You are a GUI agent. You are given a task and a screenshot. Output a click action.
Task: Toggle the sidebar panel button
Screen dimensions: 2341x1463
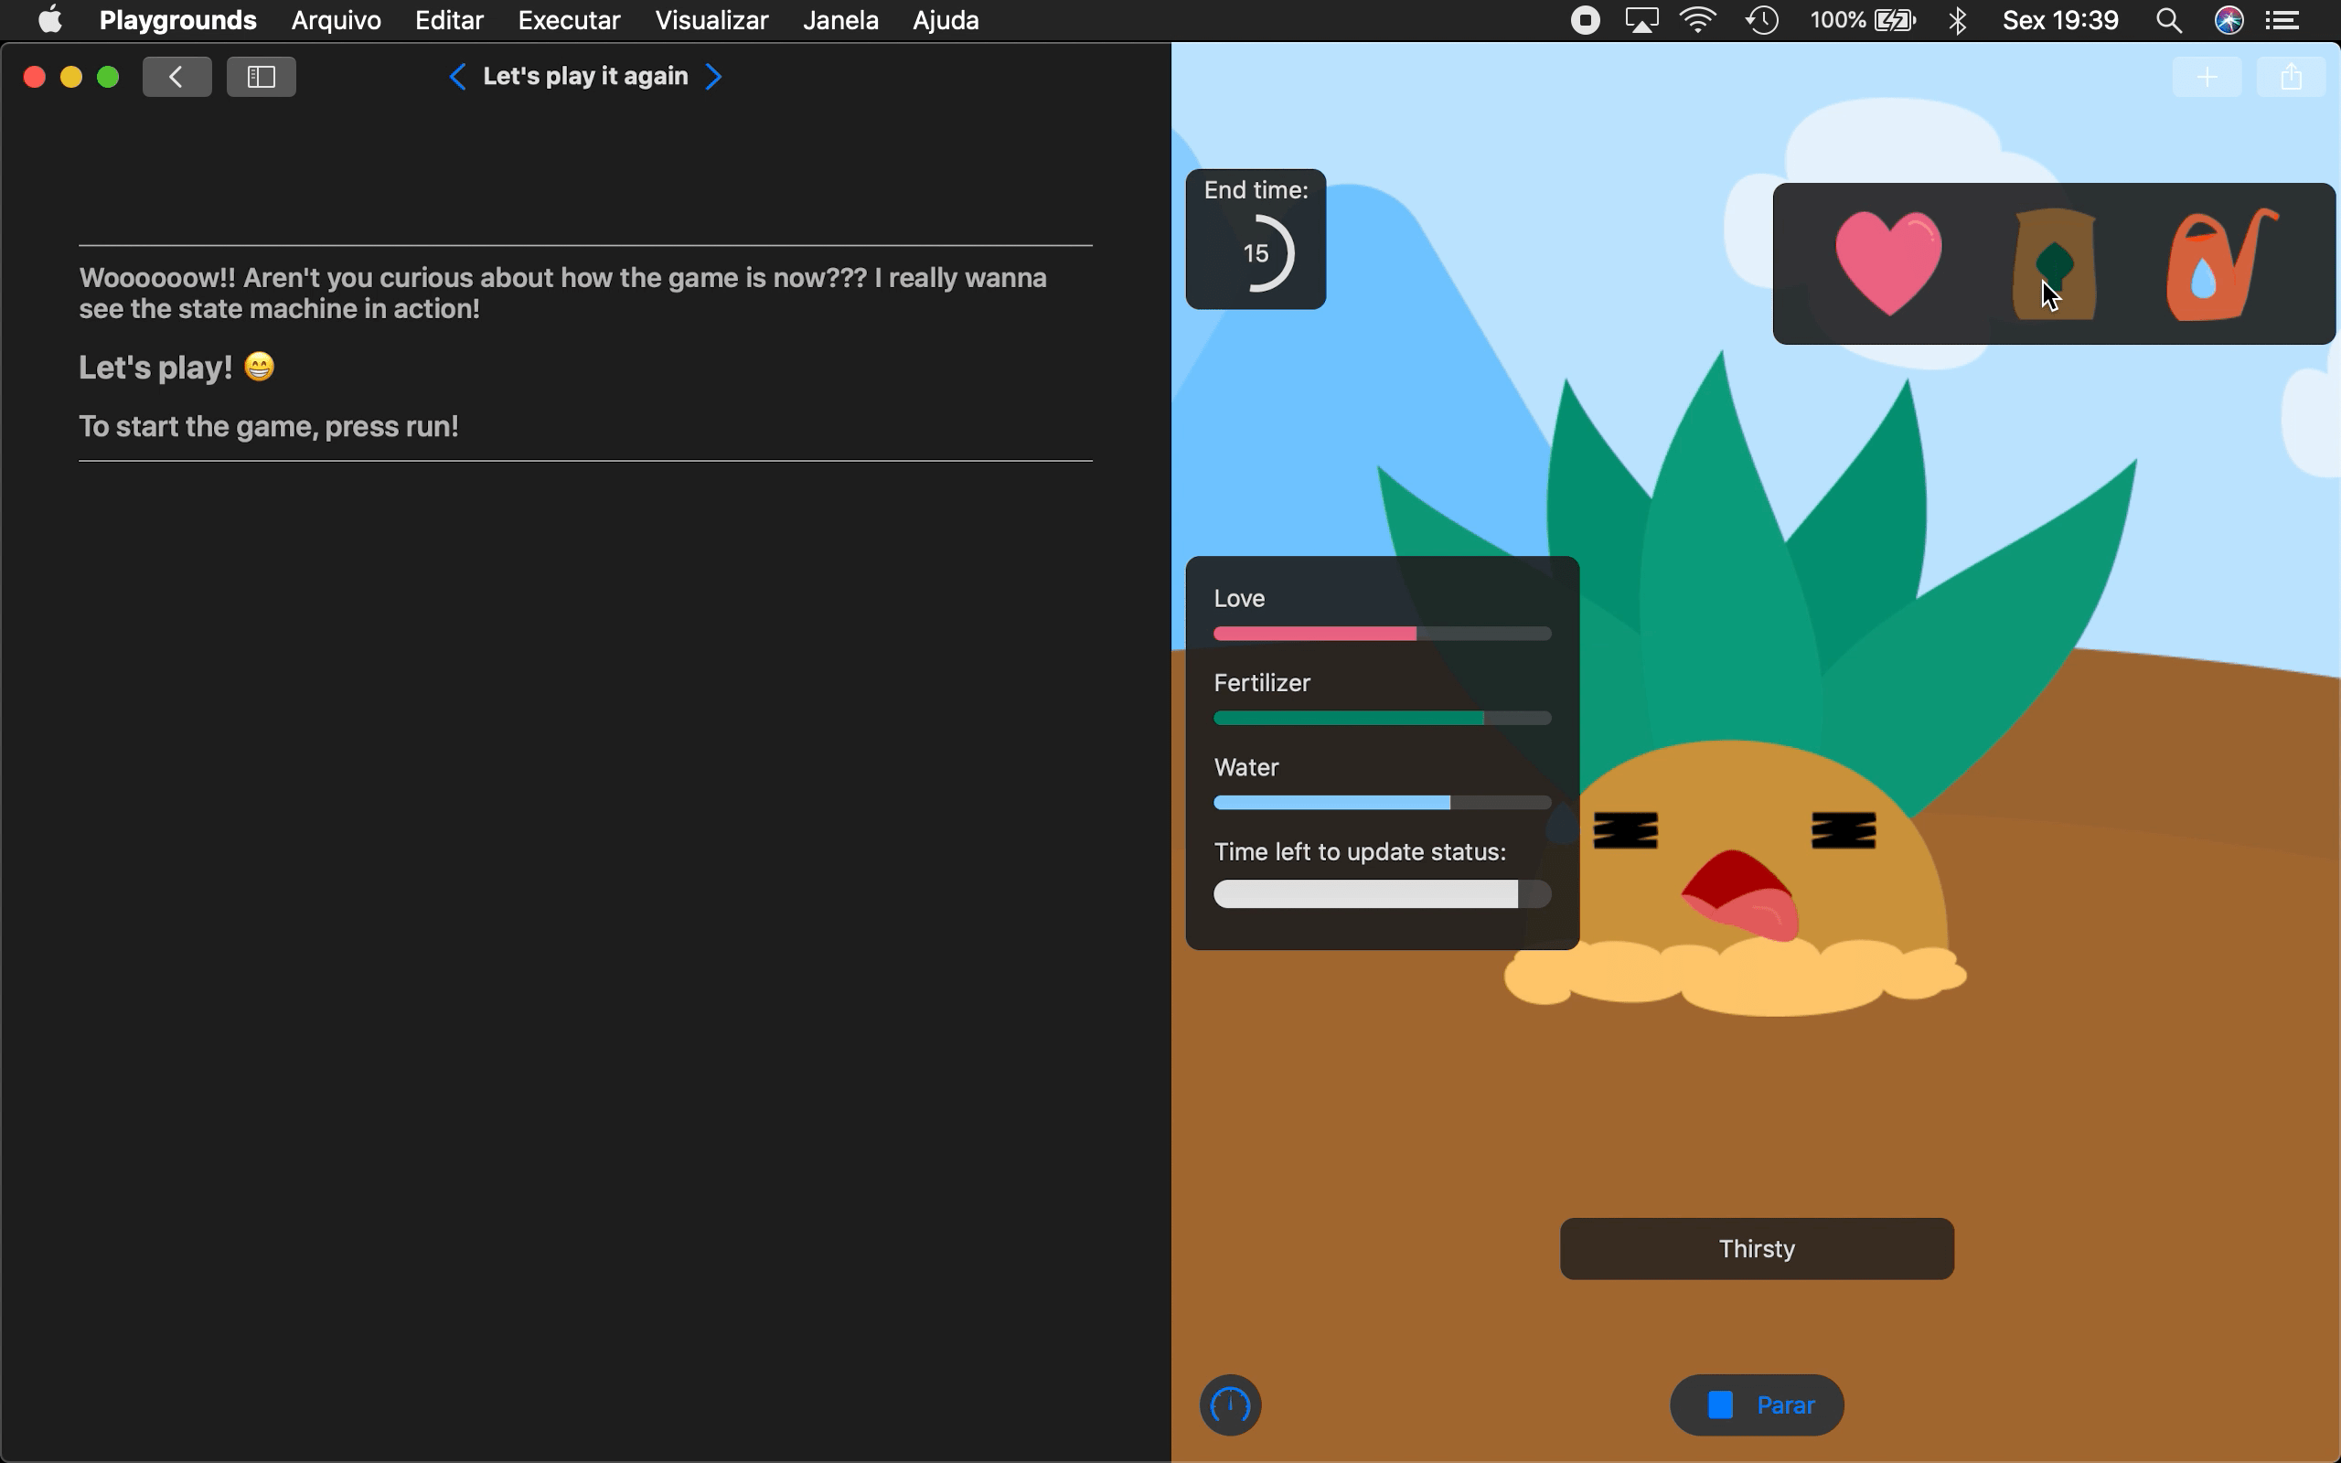[x=262, y=77]
